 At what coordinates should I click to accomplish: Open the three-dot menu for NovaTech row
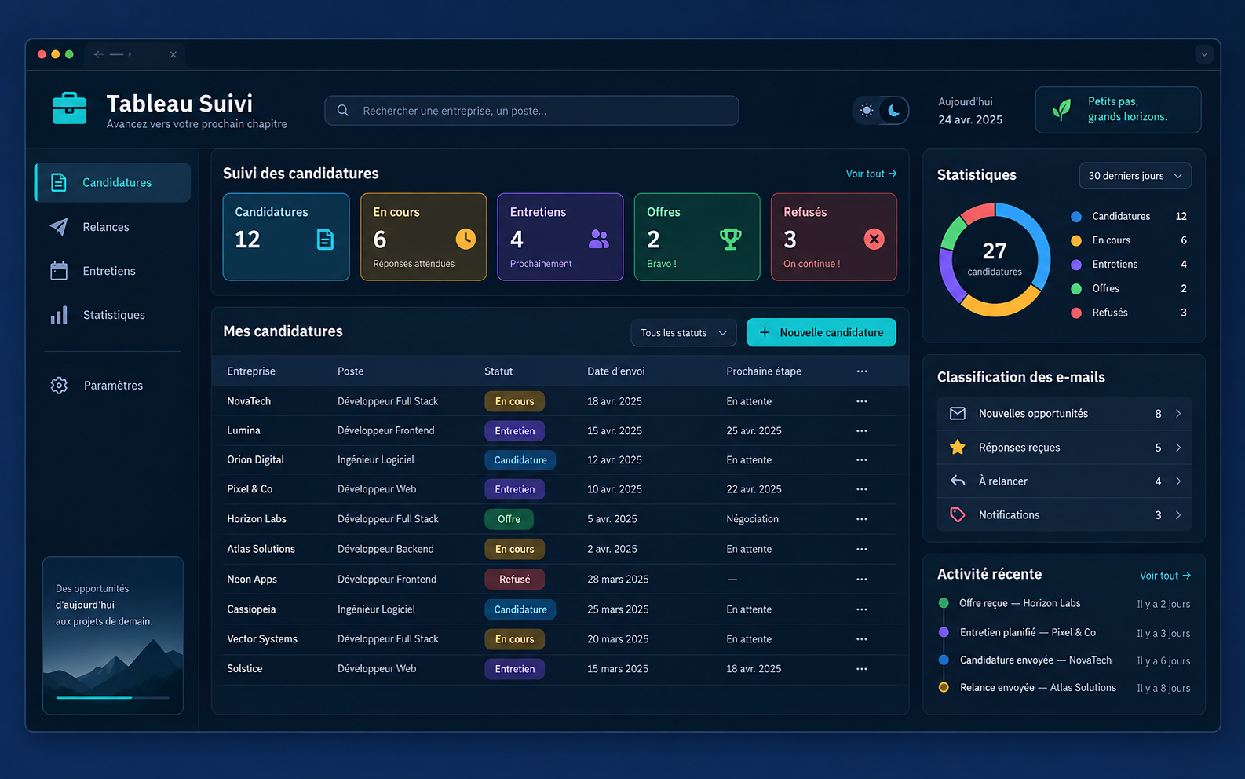(x=862, y=401)
